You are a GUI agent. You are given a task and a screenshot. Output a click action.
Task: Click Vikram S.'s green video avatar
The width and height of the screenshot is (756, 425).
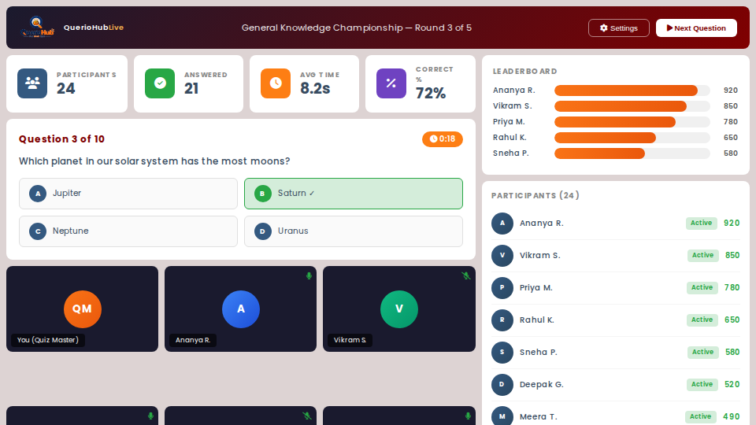(x=399, y=309)
